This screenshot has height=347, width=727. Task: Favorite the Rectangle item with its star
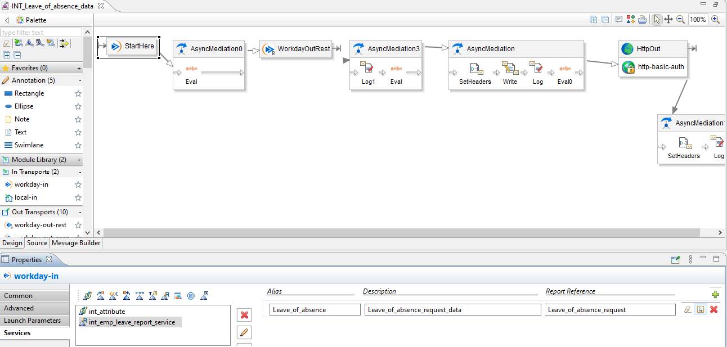[x=78, y=93]
